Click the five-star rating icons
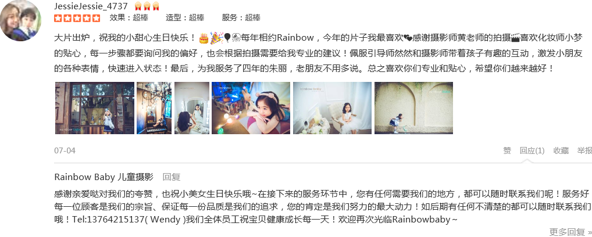 pos(77,18)
